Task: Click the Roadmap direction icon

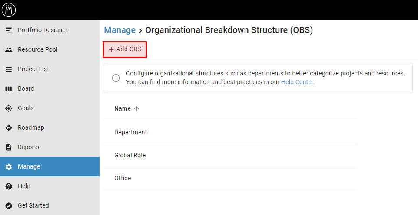Action: tap(9, 128)
